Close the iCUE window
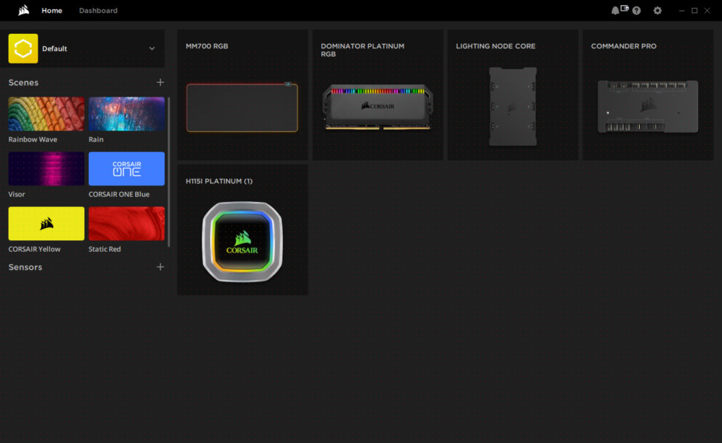Viewport: 722px width, 443px height. 708,11
